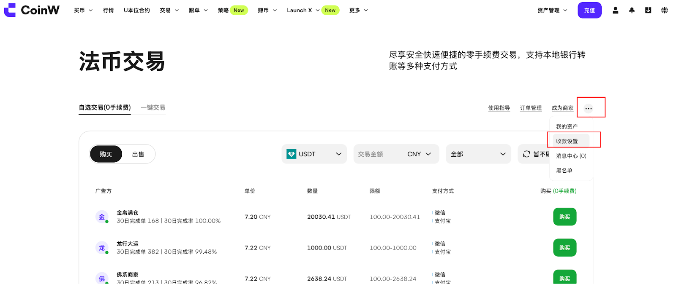The height and width of the screenshot is (284, 676).
Task: Click the 支付方式 column header
Action: (443, 191)
